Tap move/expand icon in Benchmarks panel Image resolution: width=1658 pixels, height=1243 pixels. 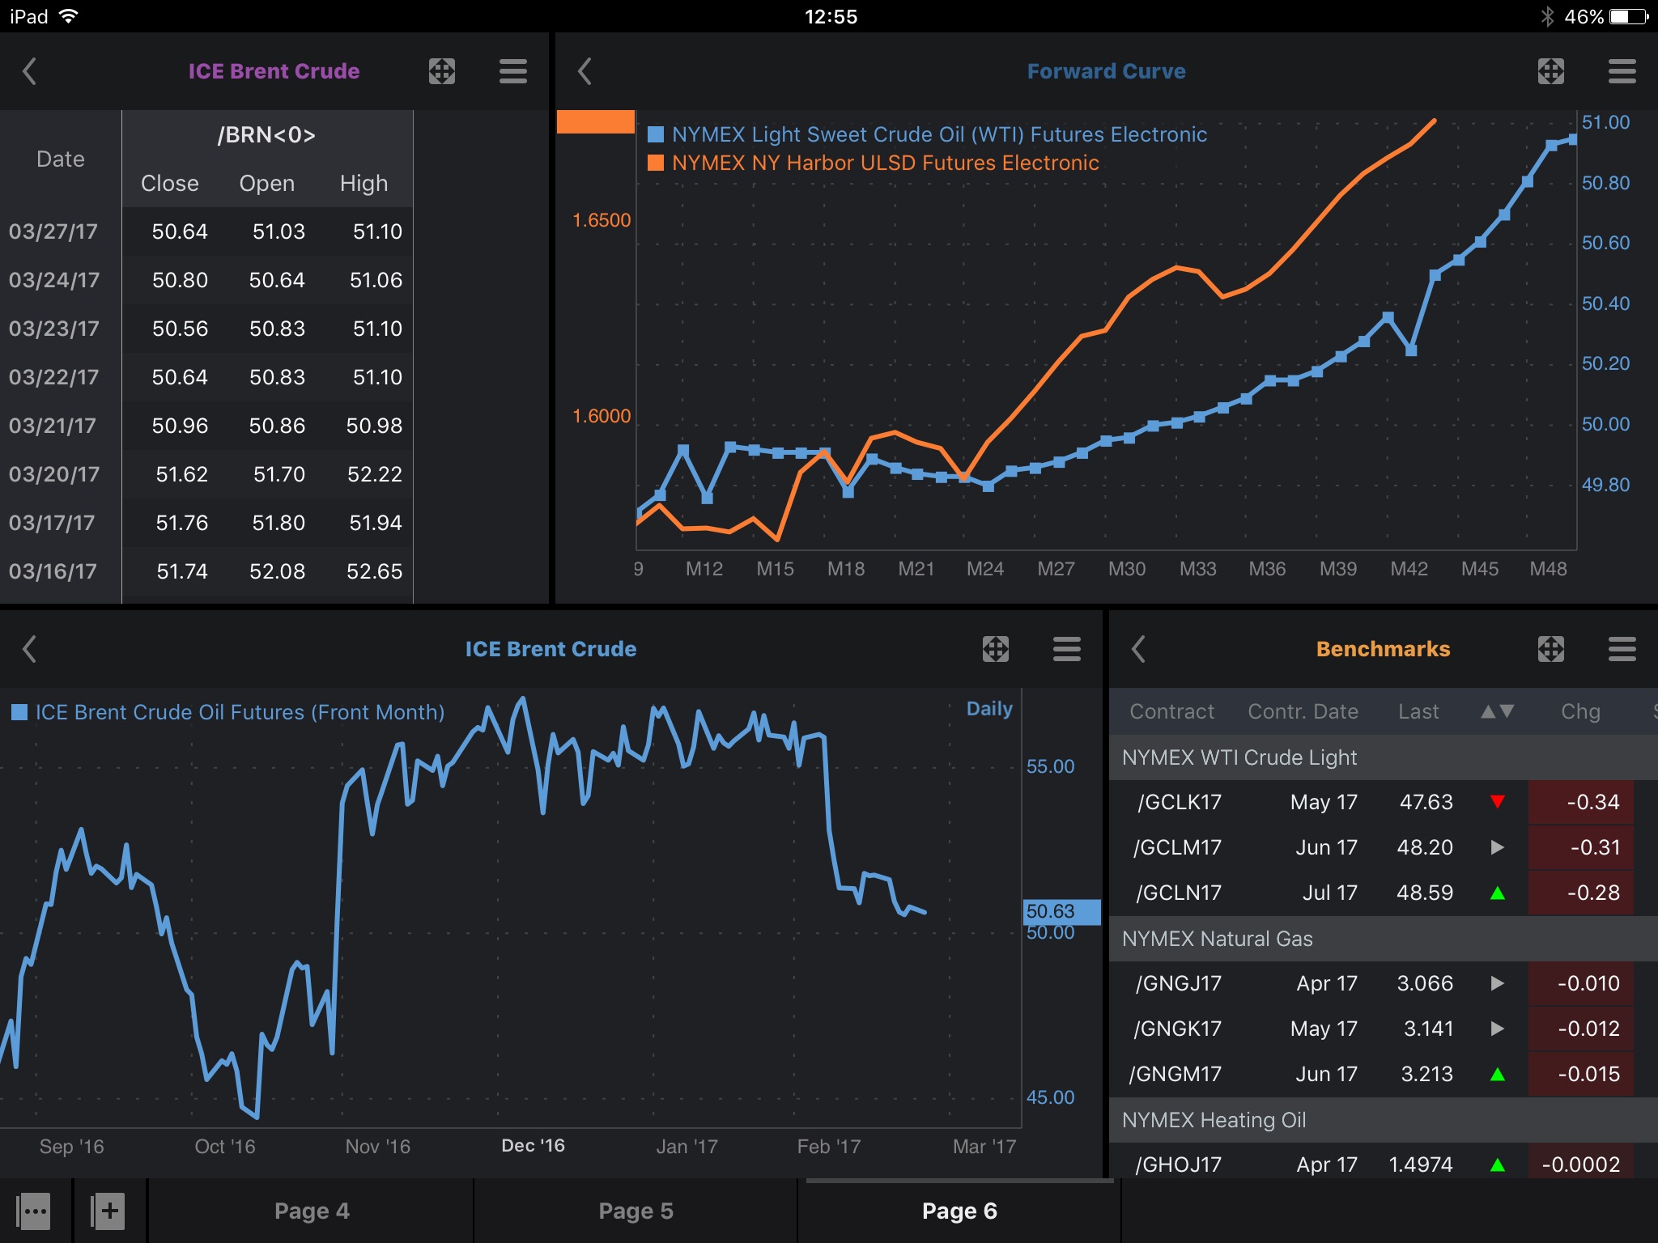click(x=1551, y=649)
